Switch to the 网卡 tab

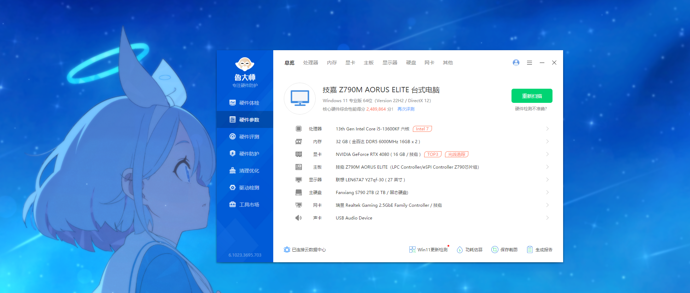[x=429, y=63]
